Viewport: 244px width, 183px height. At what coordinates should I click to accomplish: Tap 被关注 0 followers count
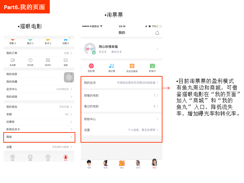[116, 52]
